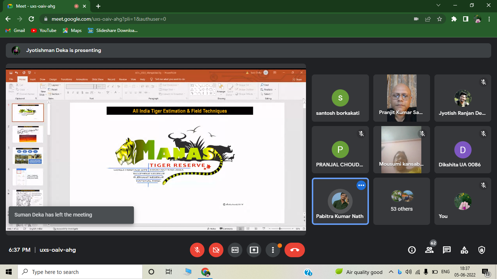Viewport: 497px width, 279px height.
Task: Select Pranjit Kumar video tile
Action: coord(402,98)
